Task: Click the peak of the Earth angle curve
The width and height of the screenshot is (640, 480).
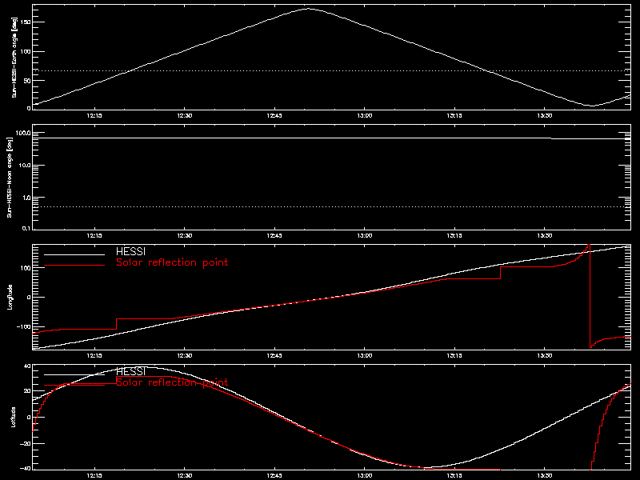Action: 309,9
